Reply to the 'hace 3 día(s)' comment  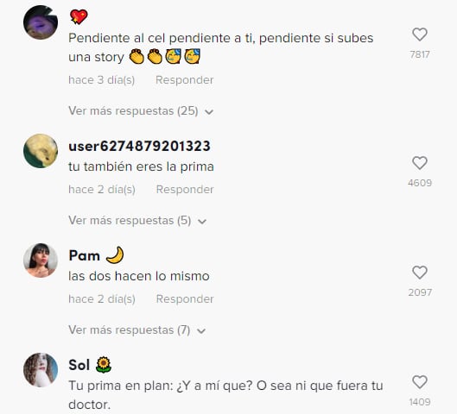[185, 79]
